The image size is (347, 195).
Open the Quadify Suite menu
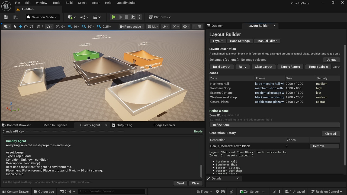click(126, 3)
